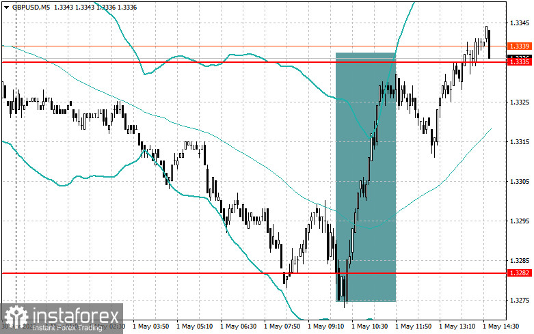This screenshot has width=534, height=334.
Task: Click the 1.3345 price scale label
Action: pos(520,23)
